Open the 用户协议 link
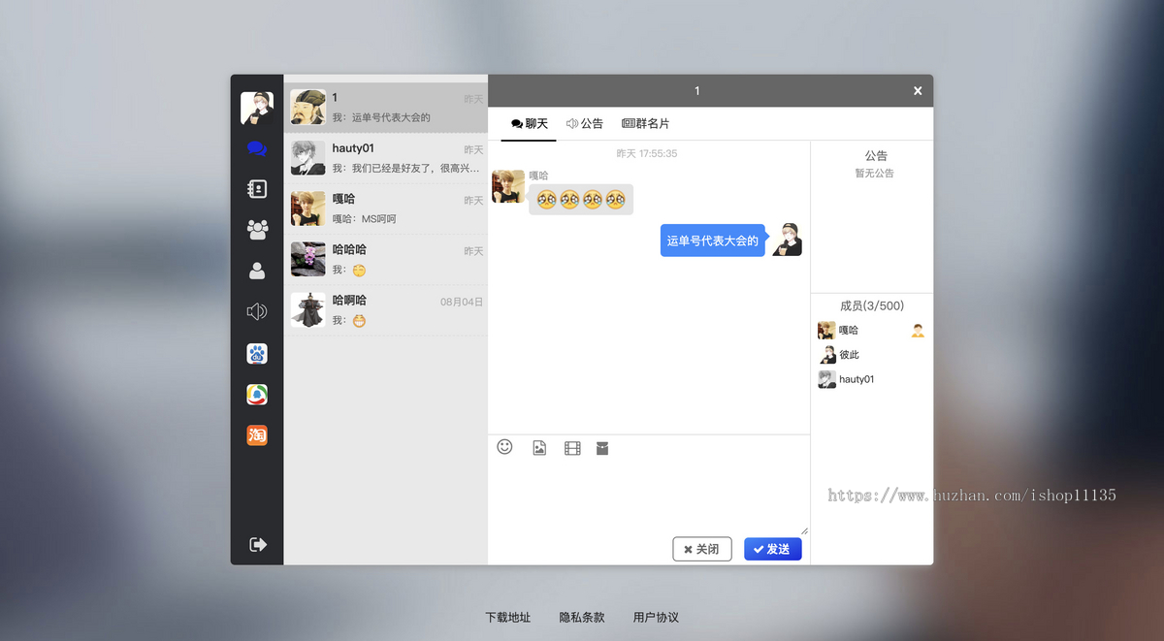1164x641 pixels. point(656,617)
